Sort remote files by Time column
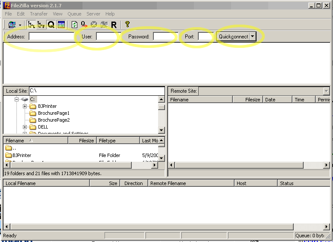The height and width of the screenshot is (242, 333). [x=304, y=100]
